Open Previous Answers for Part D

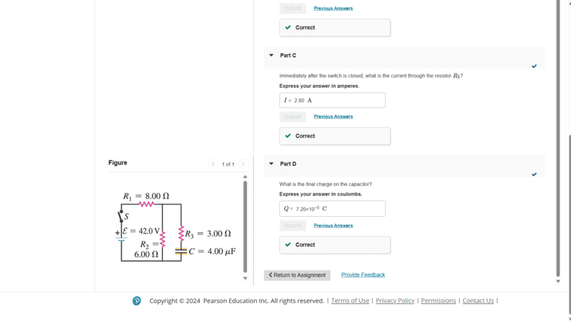click(x=333, y=225)
